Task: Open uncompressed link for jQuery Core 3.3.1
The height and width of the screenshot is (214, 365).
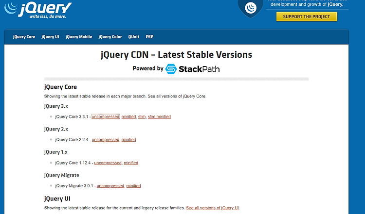Action: [106, 116]
